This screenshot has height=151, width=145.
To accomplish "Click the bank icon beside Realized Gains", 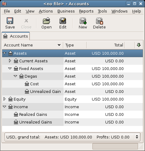I will (16, 114).
